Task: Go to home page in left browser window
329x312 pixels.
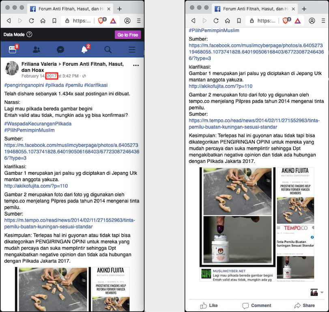Action: click(43, 21)
